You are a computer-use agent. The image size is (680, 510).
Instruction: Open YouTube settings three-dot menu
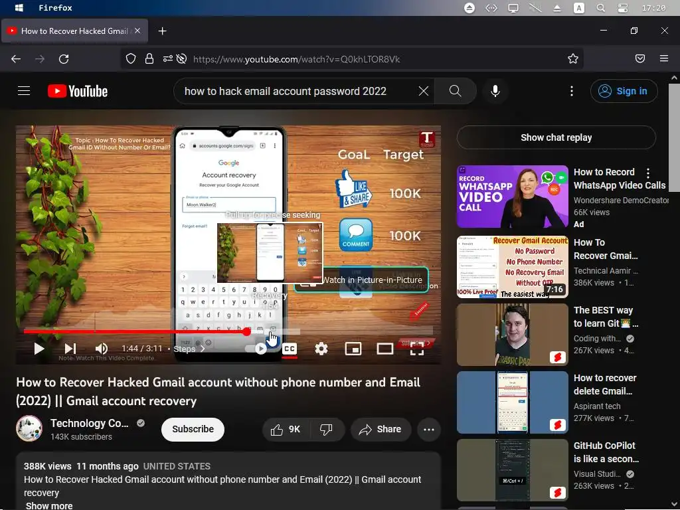pos(572,91)
